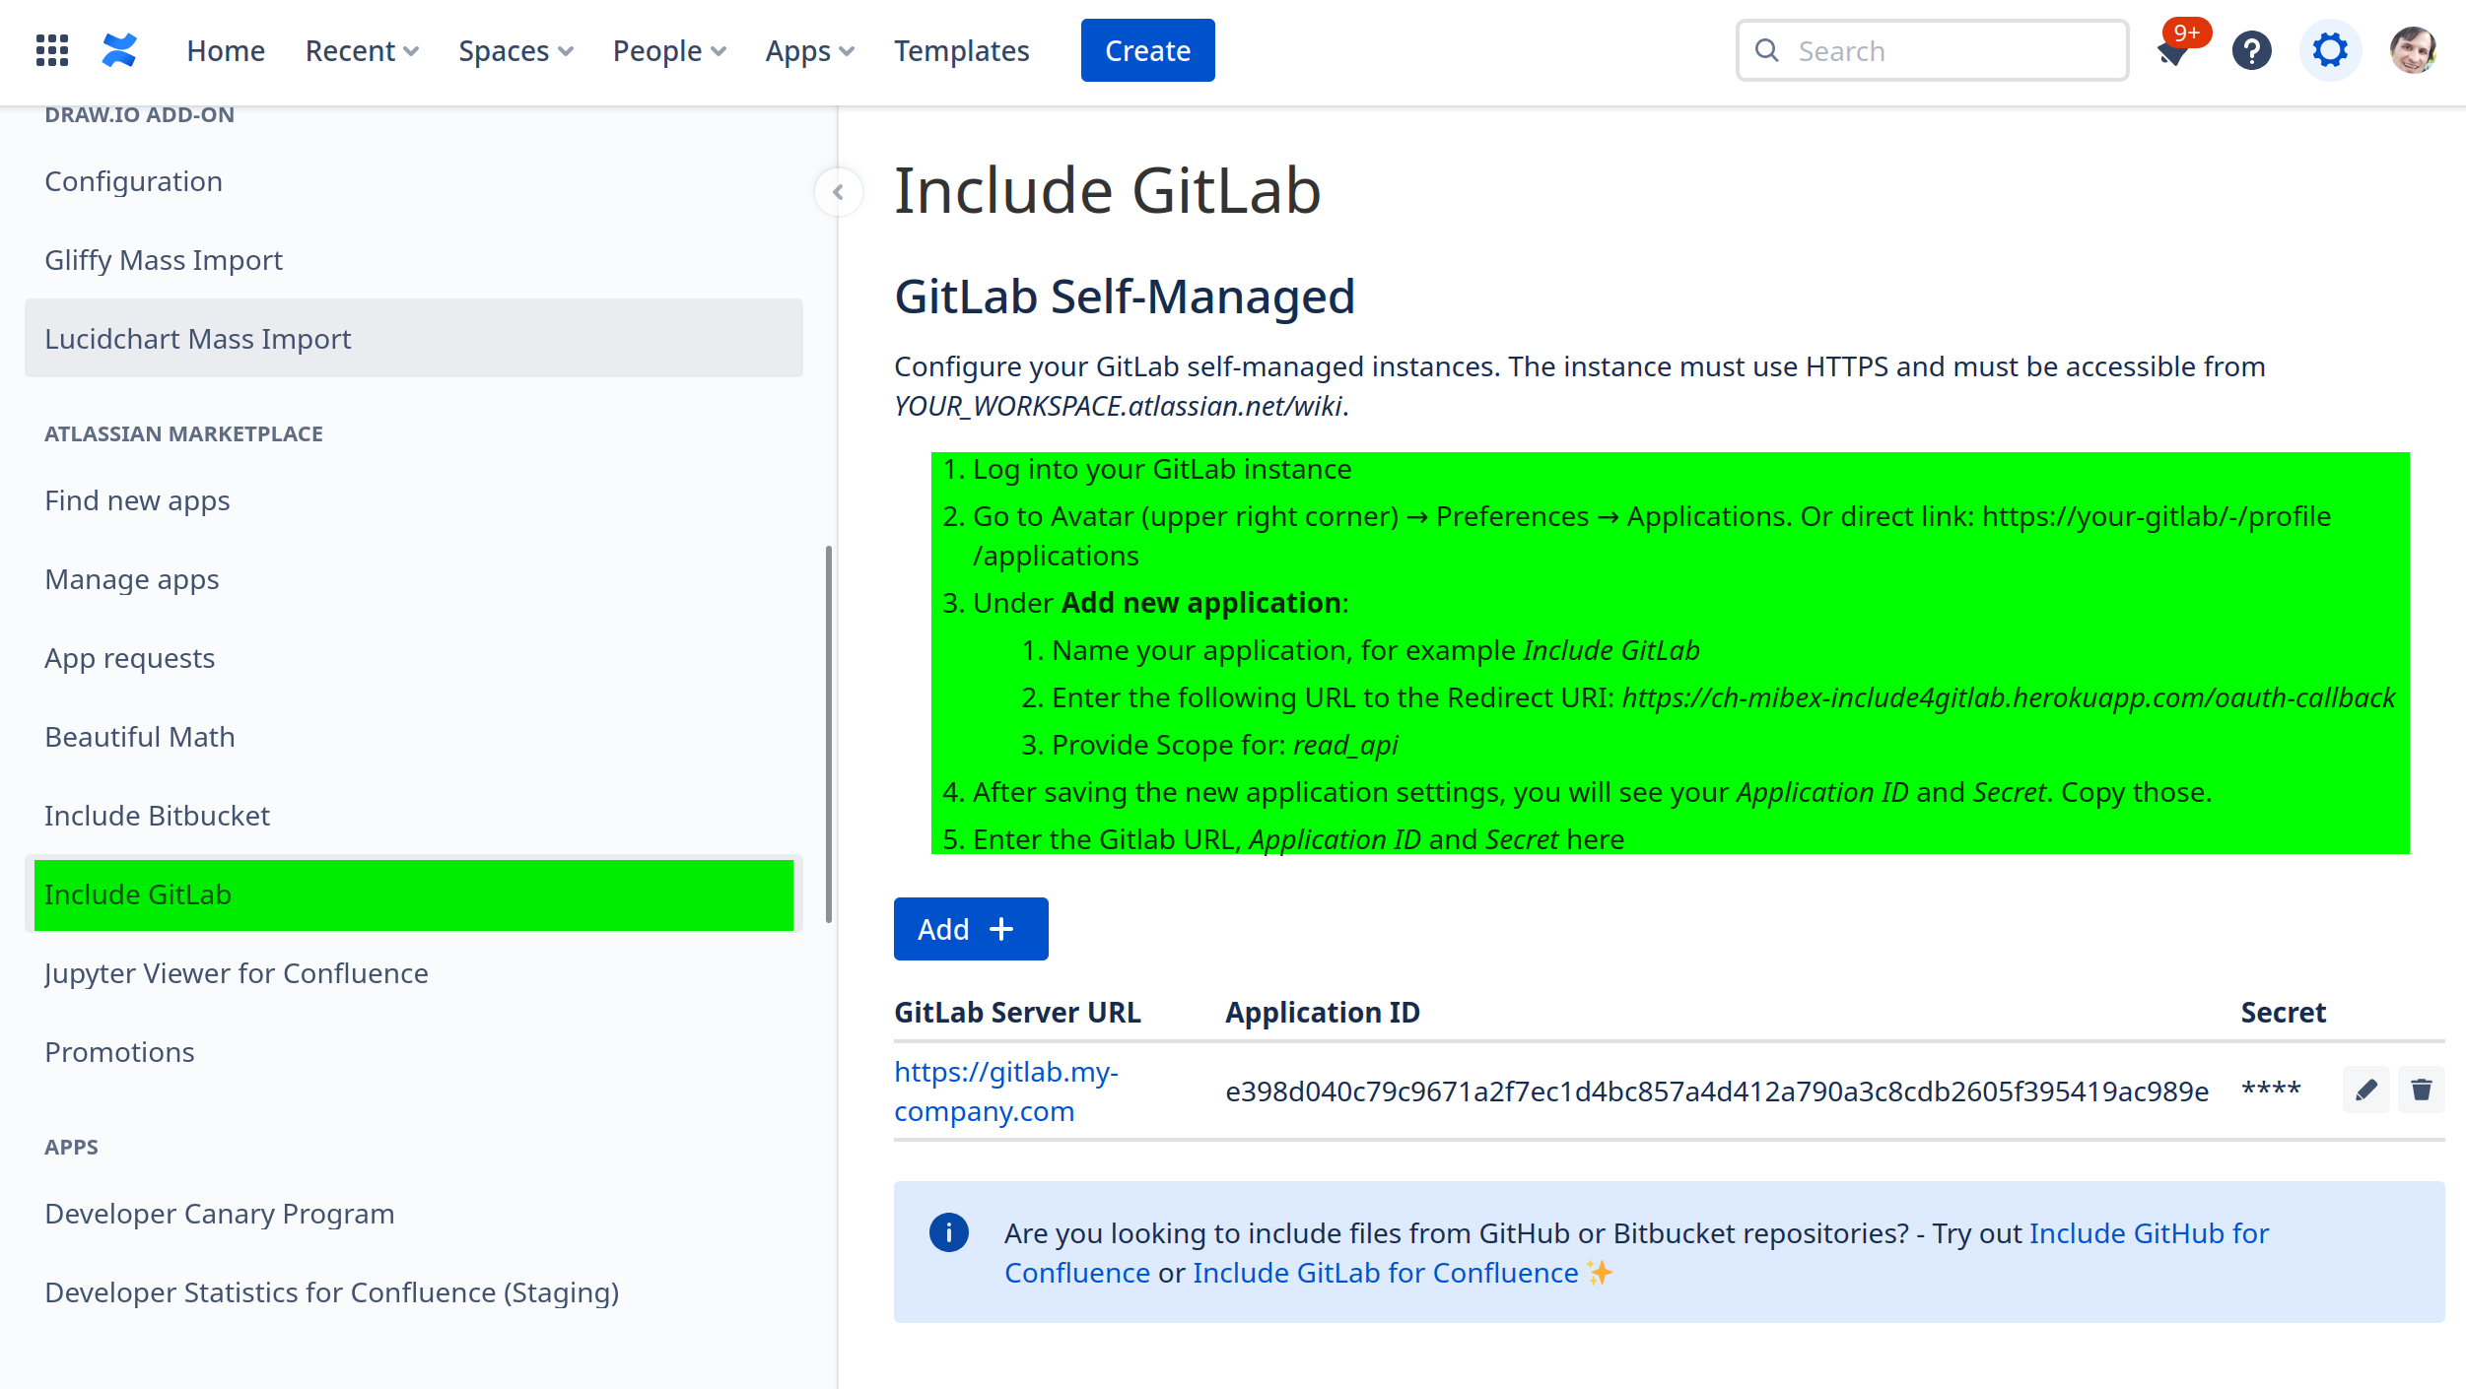
Task: Expand the Spaces dropdown
Action: [515, 50]
